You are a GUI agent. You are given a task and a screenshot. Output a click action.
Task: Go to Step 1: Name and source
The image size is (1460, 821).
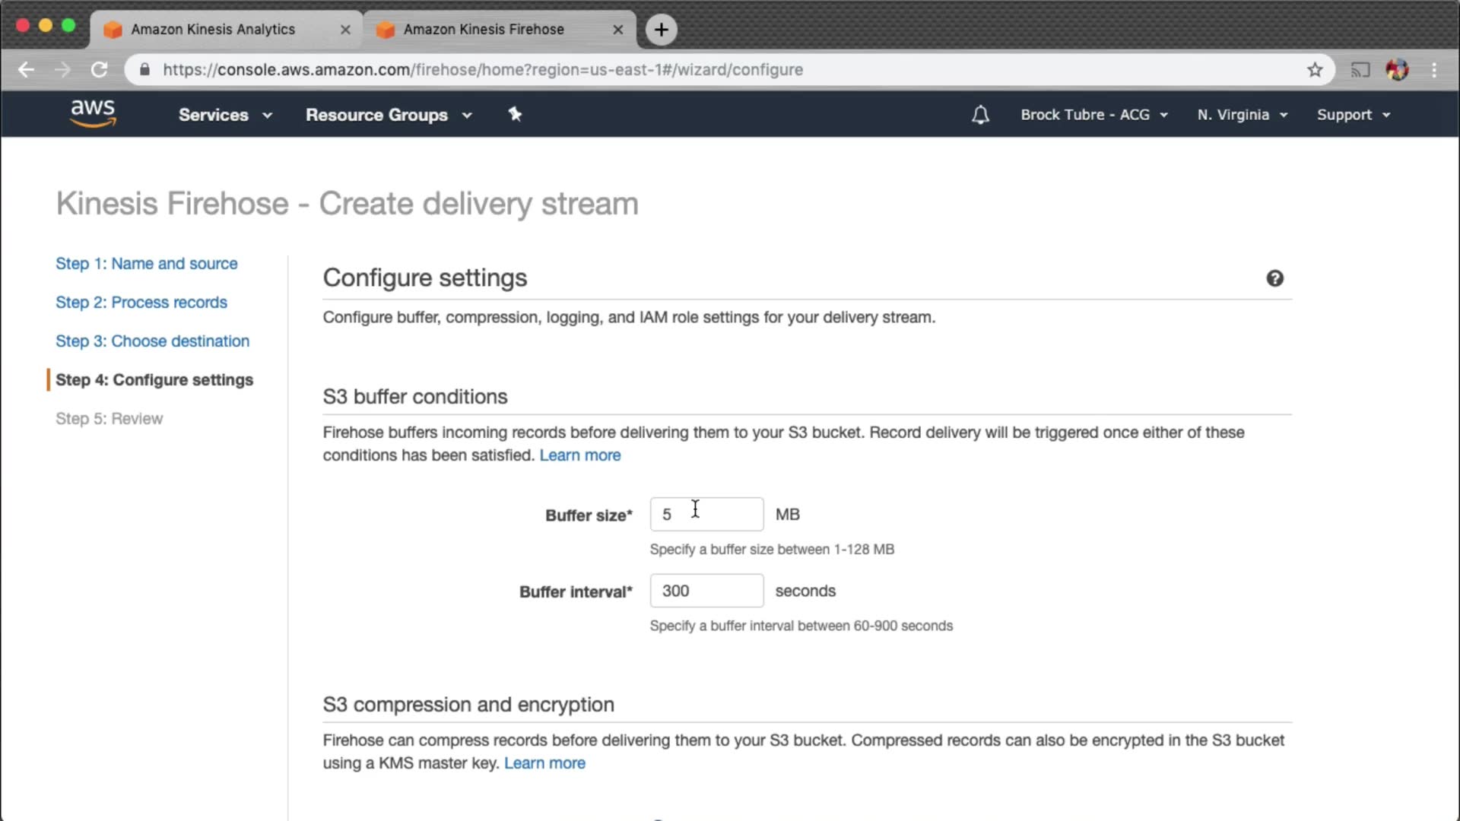coord(146,264)
